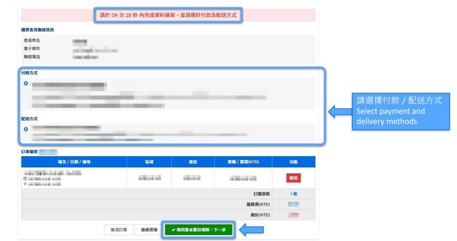This screenshot has width=457, height=241.
Task: Click the 功能 column header
Action: 293,162
